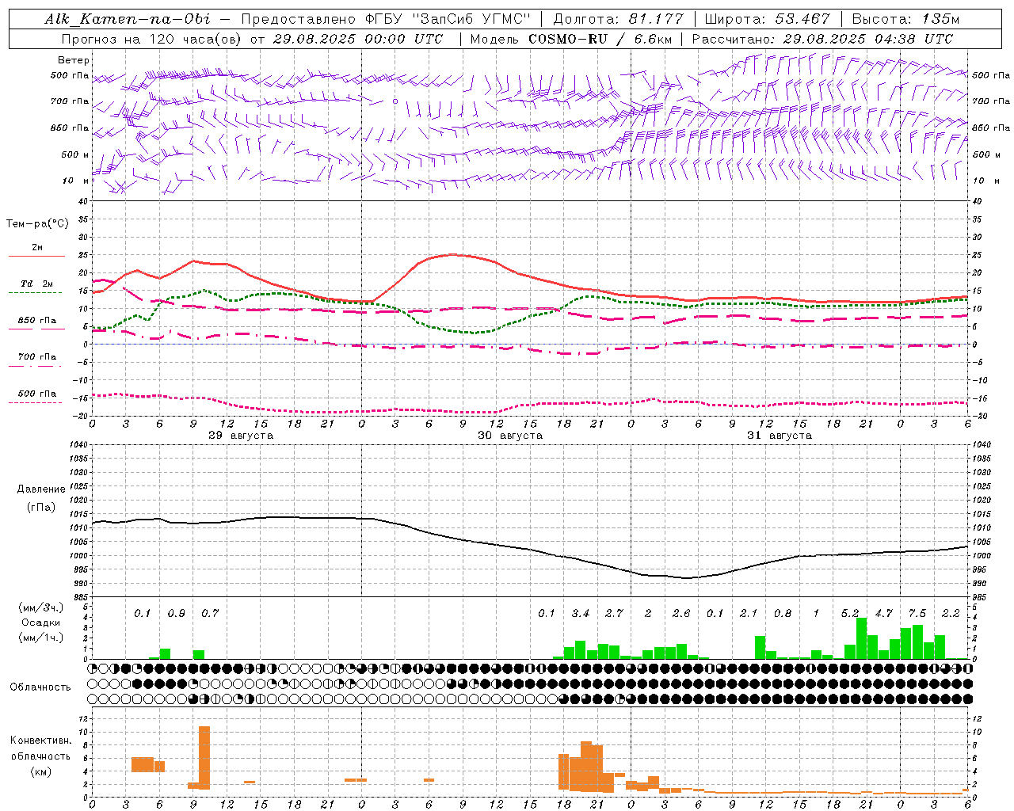Select the model name COSMO-RU / 6.6км
The image size is (1014, 811).
600,39
